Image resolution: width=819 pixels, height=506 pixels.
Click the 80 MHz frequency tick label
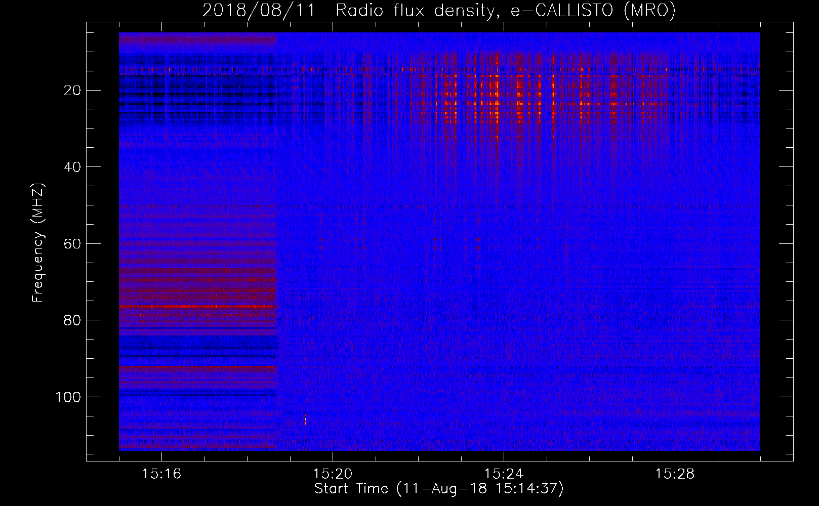coord(72,320)
